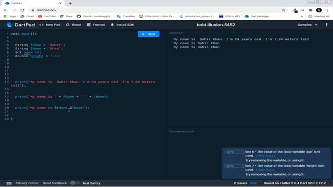
Task: Click 'lName' declaration on line 5
Action: click(36, 48)
